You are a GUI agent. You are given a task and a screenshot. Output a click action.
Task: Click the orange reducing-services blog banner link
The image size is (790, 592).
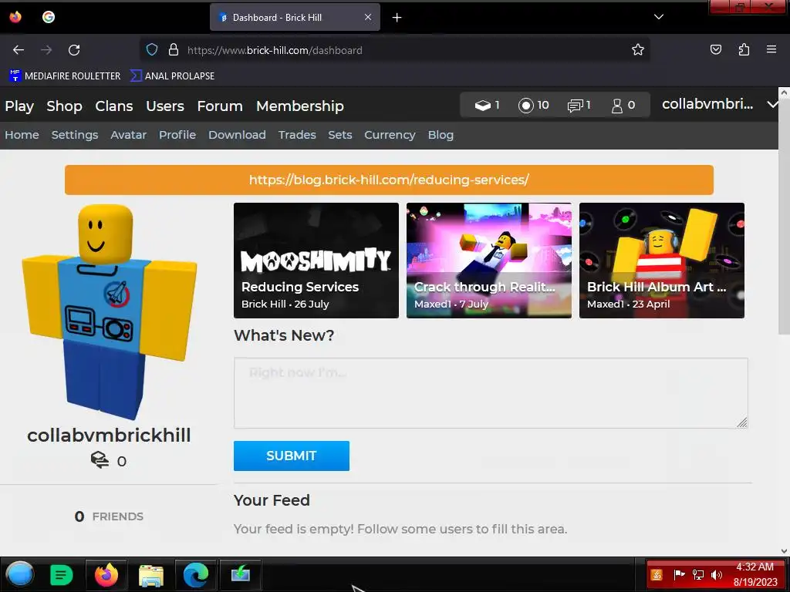[x=389, y=180]
